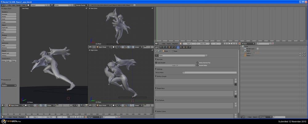Collapse the Normals panel
Image resolution: width=308 pixels, height=124 pixels.
(x=160, y=59)
